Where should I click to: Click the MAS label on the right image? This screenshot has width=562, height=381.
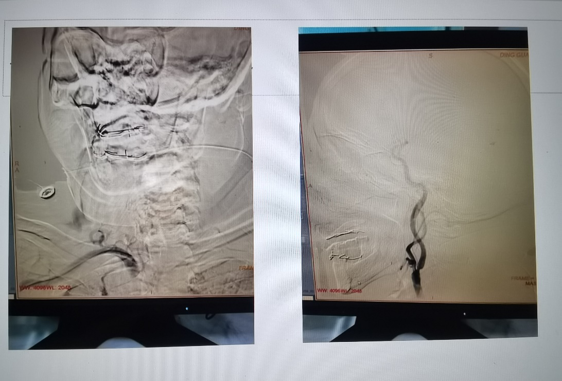pyautogui.click(x=529, y=283)
